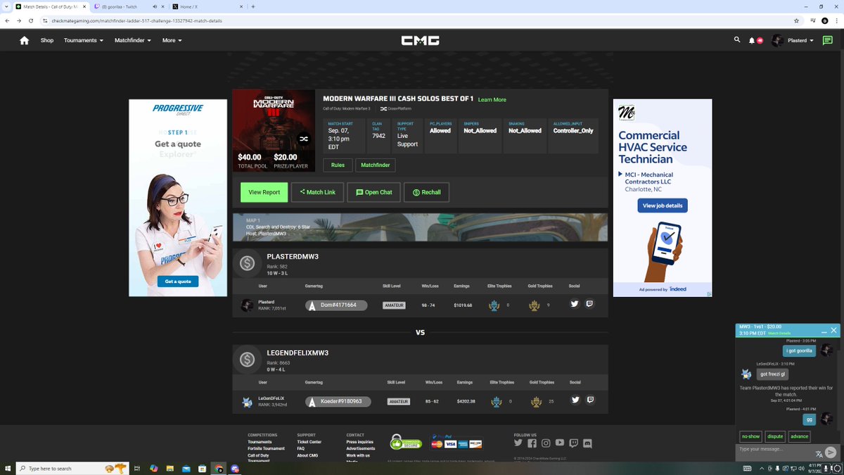Viewport: 844px width, 475px height.
Task: Click the View Report button
Action: pos(264,192)
